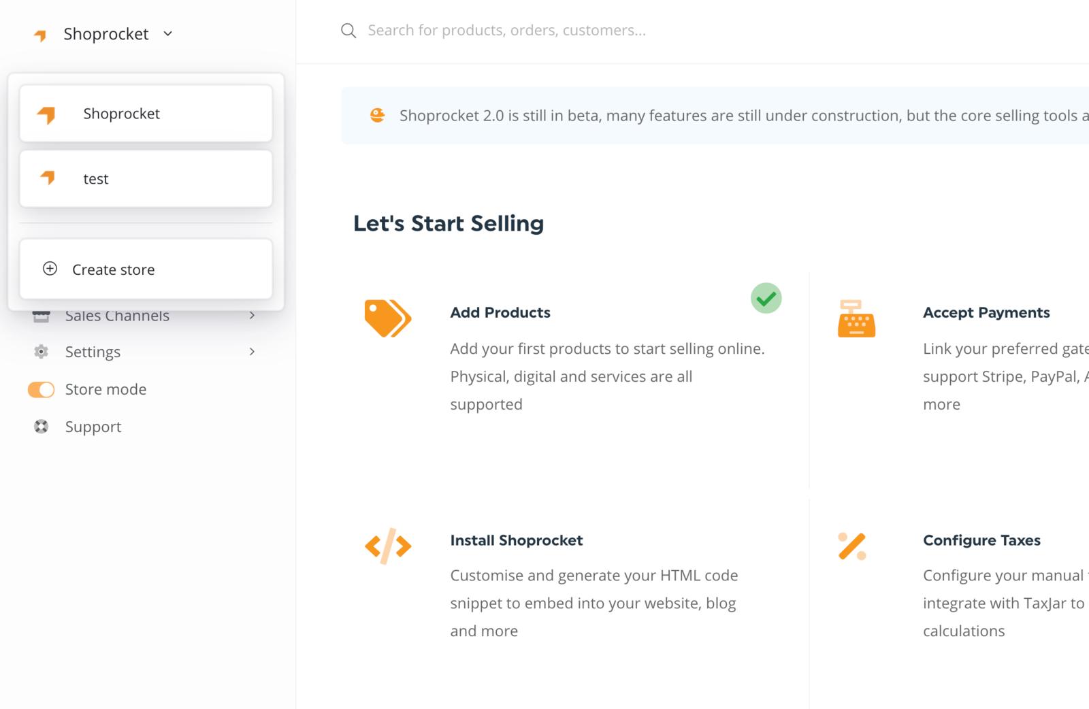This screenshot has height=709, width=1089.
Task: Click the Install Shoprocket heading
Action: coord(516,540)
